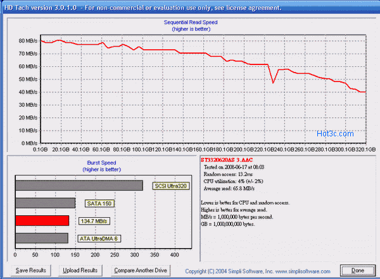This screenshot has height=279, width=380.
Task: Select the ATA UltraDMA 6 label
Action: pyautogui.click(x=99, y=239)
